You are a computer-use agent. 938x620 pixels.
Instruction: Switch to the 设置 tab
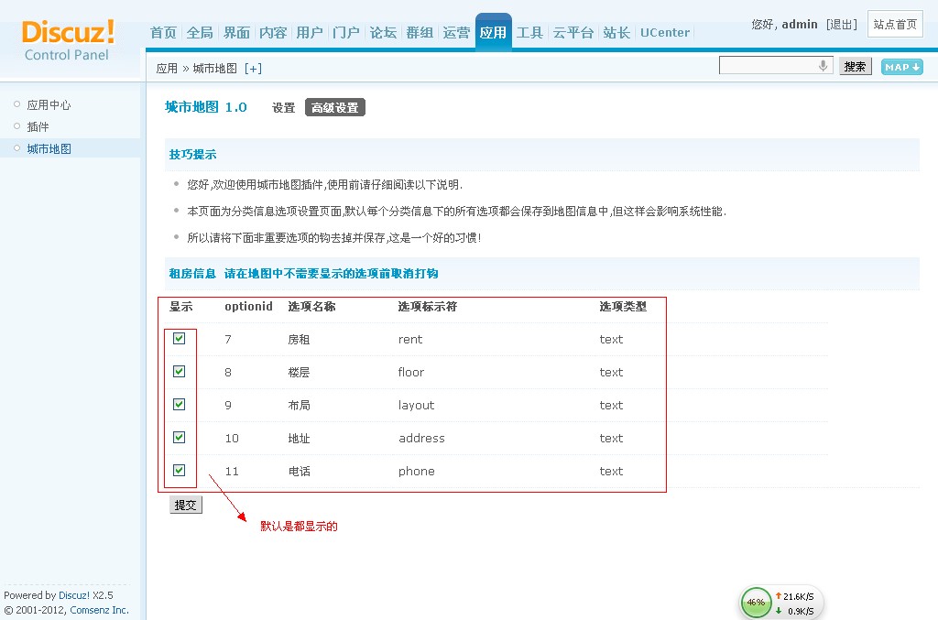coord(283,108)
